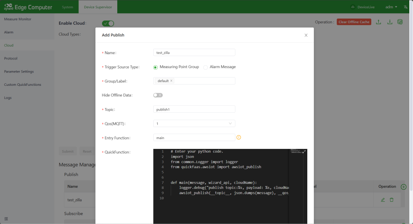The image size is (413, 224).
Task: Open Measure Monitor in the sidebar
Action: click(18, 19)
